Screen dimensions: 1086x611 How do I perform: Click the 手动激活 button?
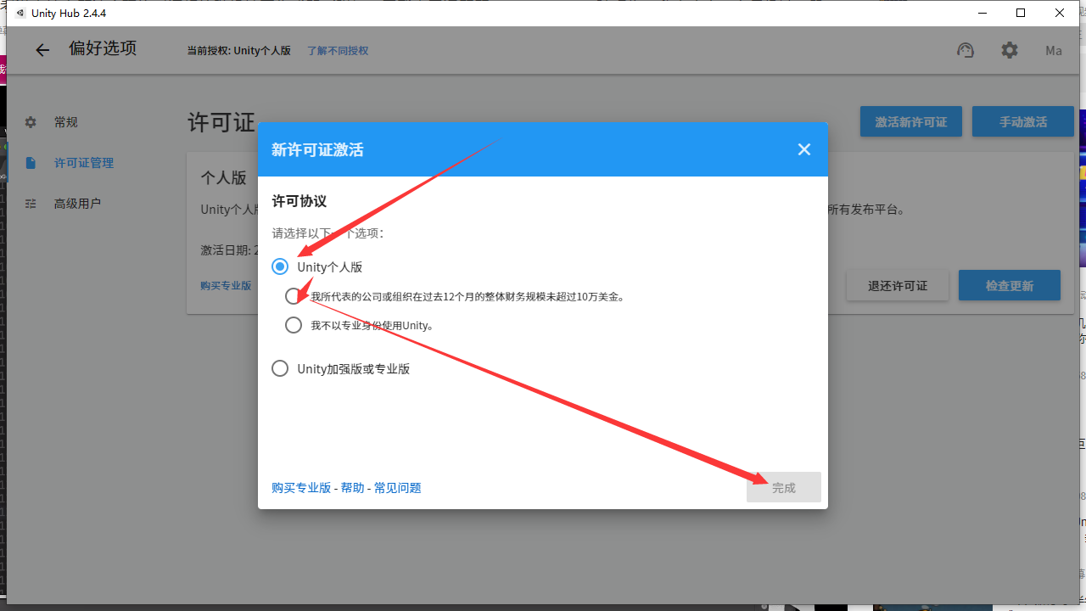tap(1023, 121)
